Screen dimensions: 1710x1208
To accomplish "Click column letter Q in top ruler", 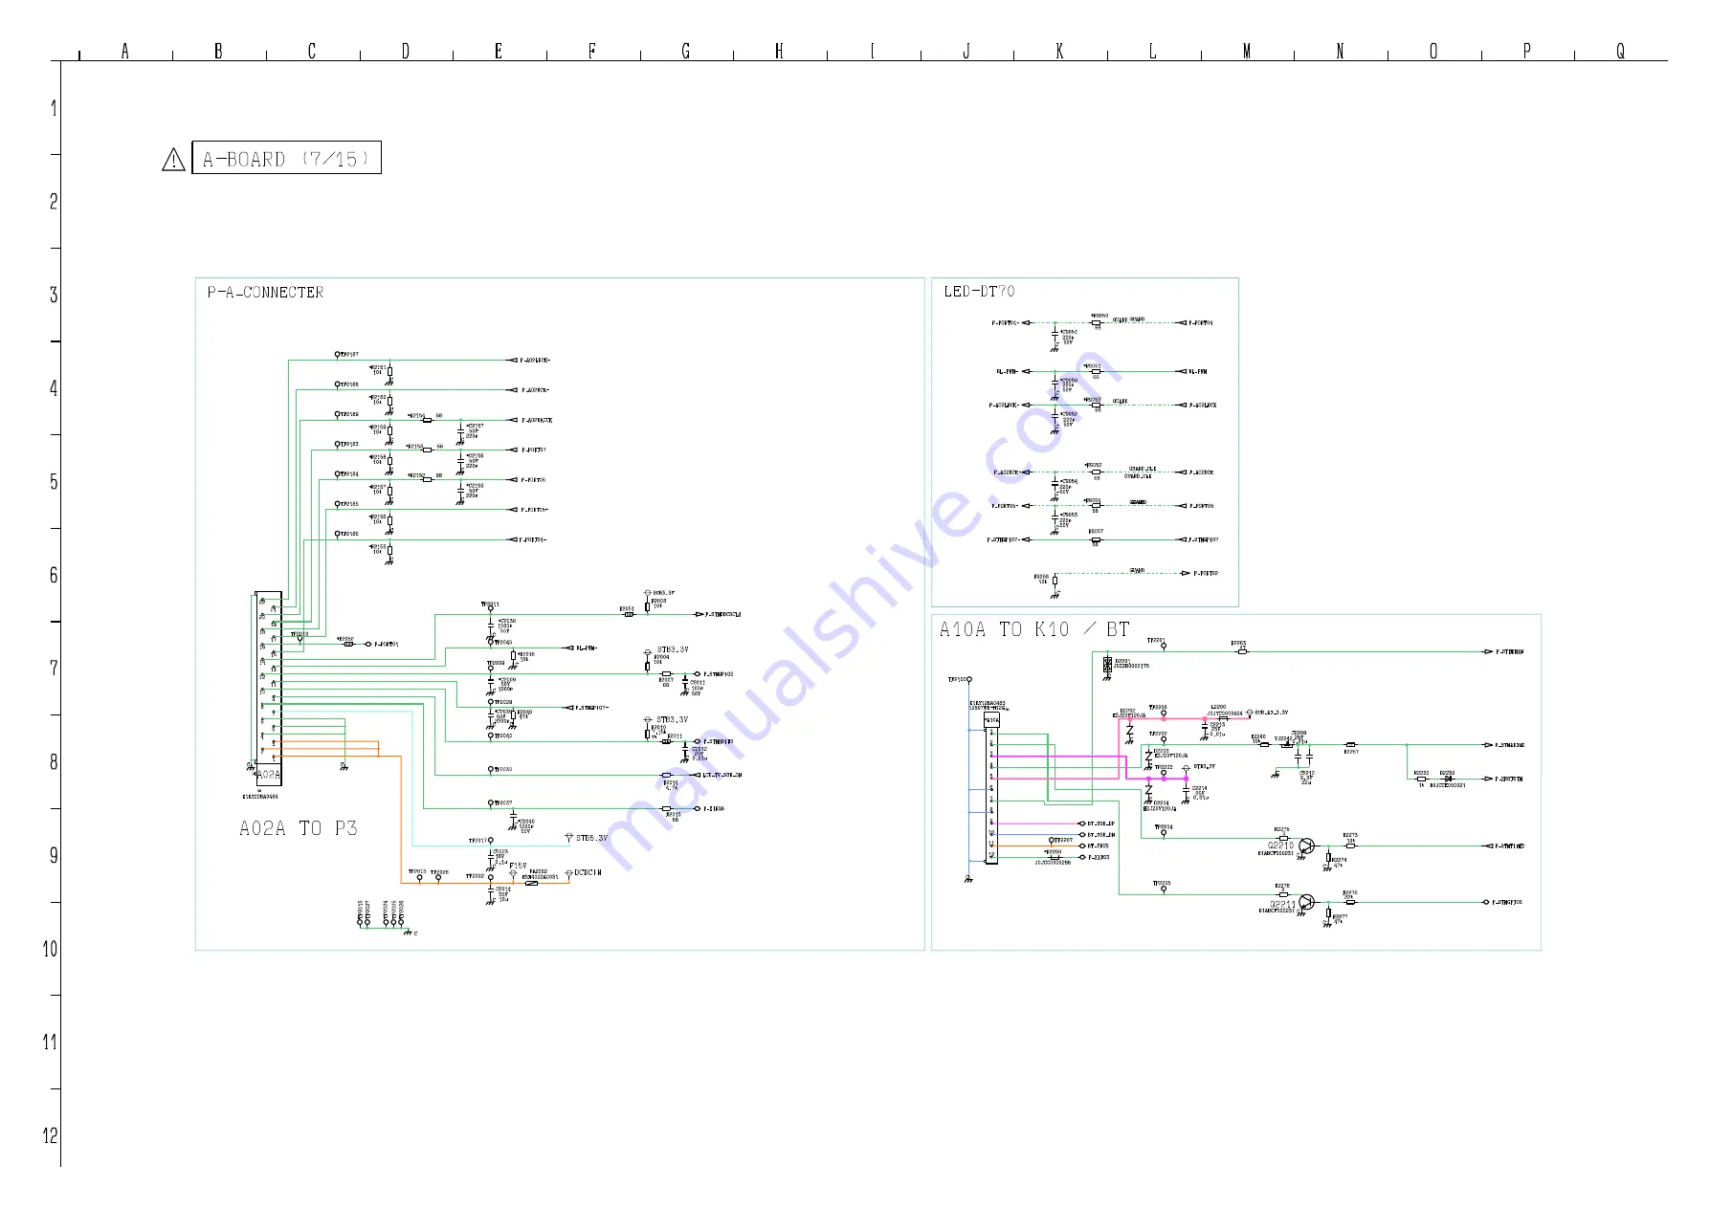I will point(1620,51).
